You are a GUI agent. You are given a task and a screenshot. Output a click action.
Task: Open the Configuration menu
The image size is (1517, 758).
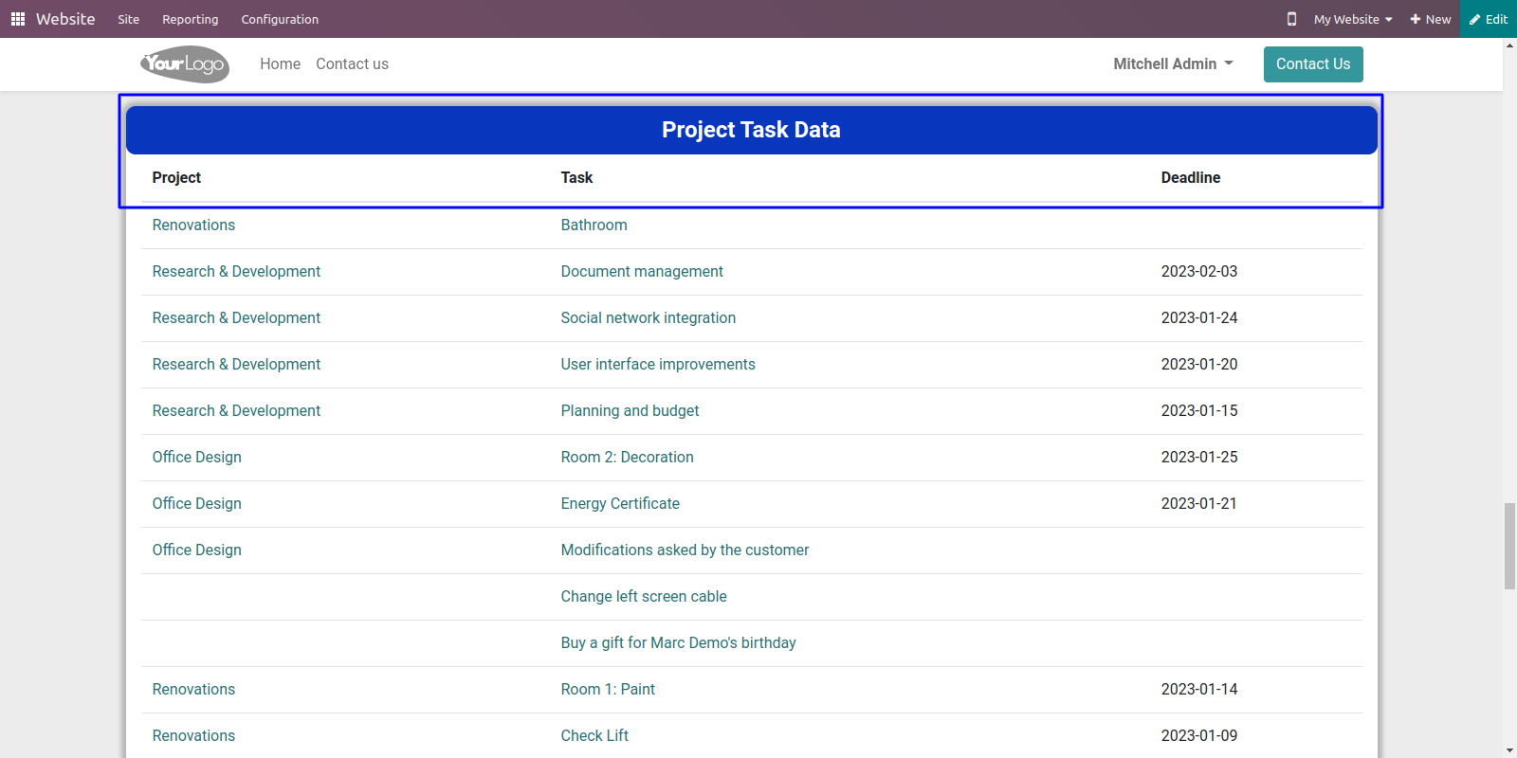(x=280, y=19)
